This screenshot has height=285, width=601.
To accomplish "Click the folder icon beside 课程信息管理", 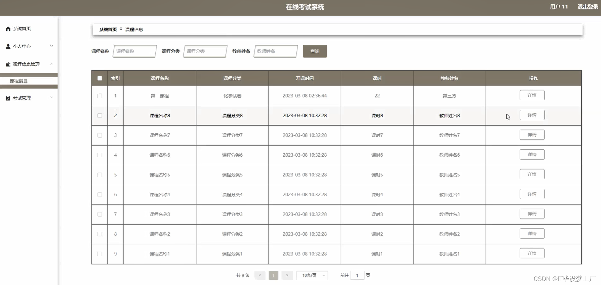I will point(8,64).
